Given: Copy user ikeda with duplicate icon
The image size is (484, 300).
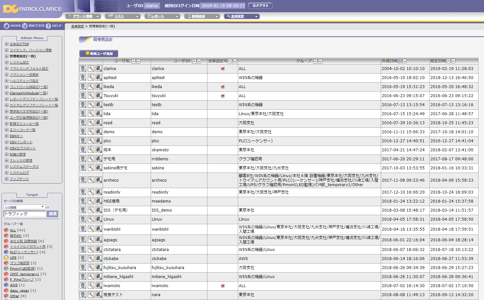Looking at the screenshot, I should pos(99,86).
